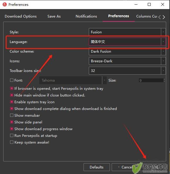Enable the custom Font checkbox
This screenshot has height=174, width=170.
pos(12,80)
